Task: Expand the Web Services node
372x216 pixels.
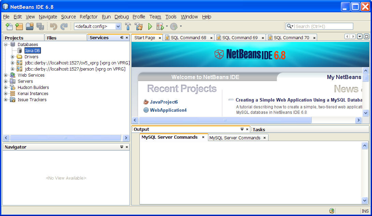Action: [6, 75]
